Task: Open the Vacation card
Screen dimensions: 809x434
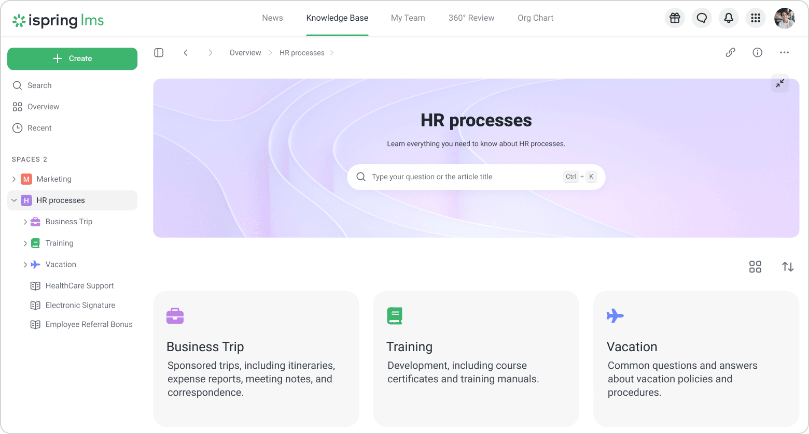Action: 696,359
